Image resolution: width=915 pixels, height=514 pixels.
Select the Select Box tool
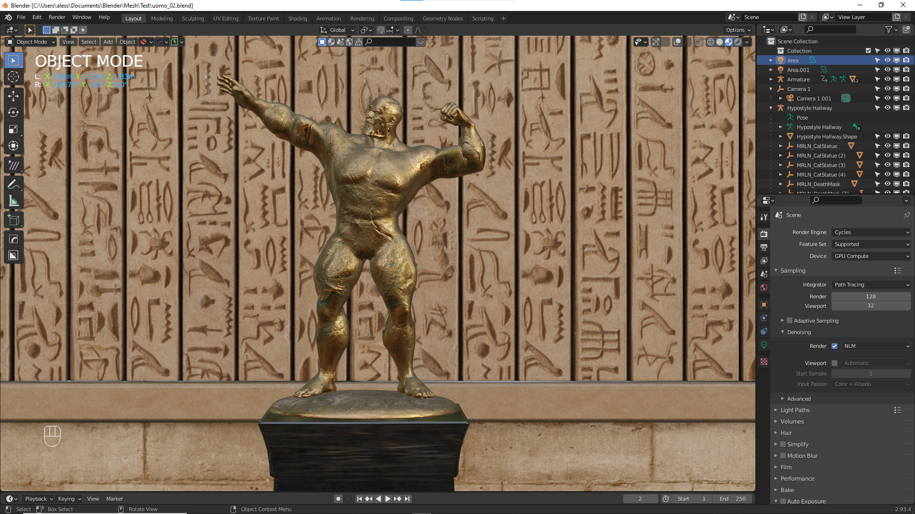[x=13, y=60]
